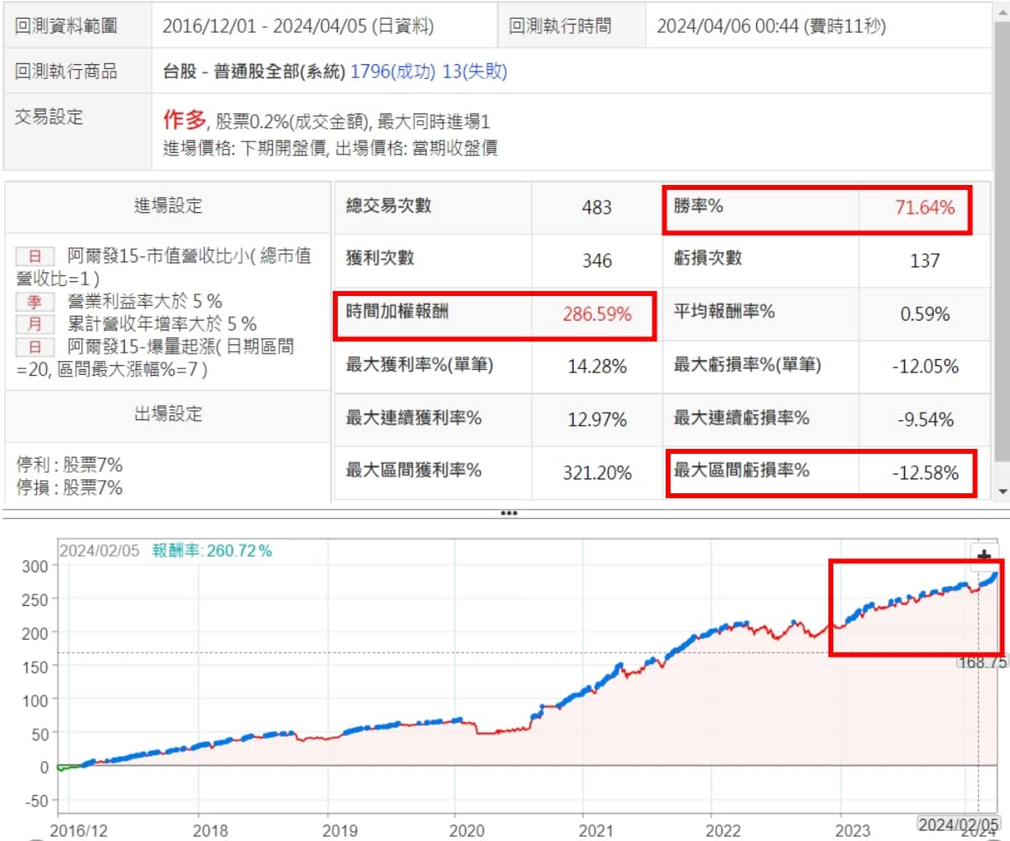Click the 勝率% value 71.64%
The width and height of the screenshot is (1010, 841).
925,208
